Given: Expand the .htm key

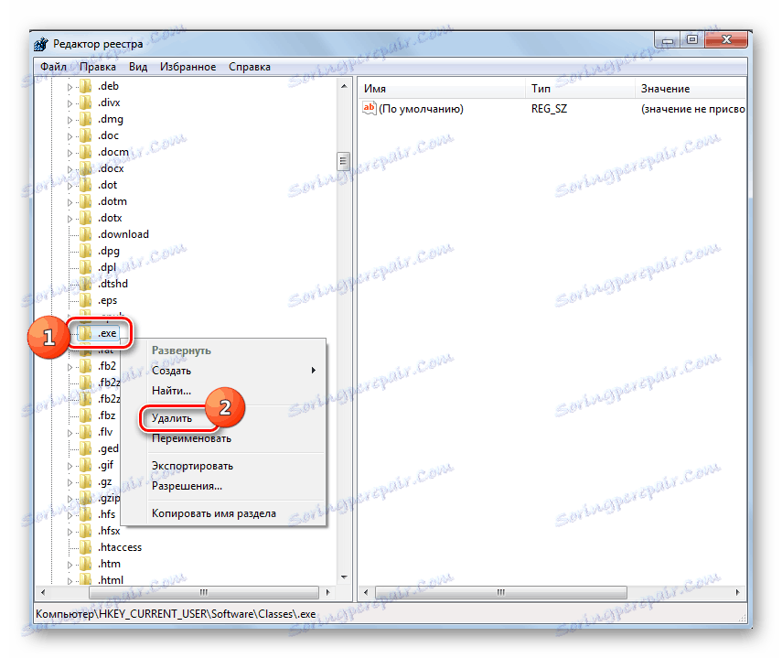Looking at the screenshot, I should [x=70, y=565].
